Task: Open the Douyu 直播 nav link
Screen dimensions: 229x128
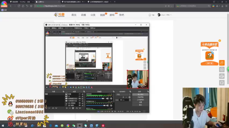Action: pos(83,15)
